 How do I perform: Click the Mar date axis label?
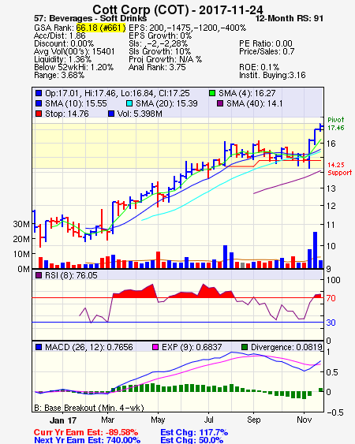pyautogui.click(x=107, y=420)
